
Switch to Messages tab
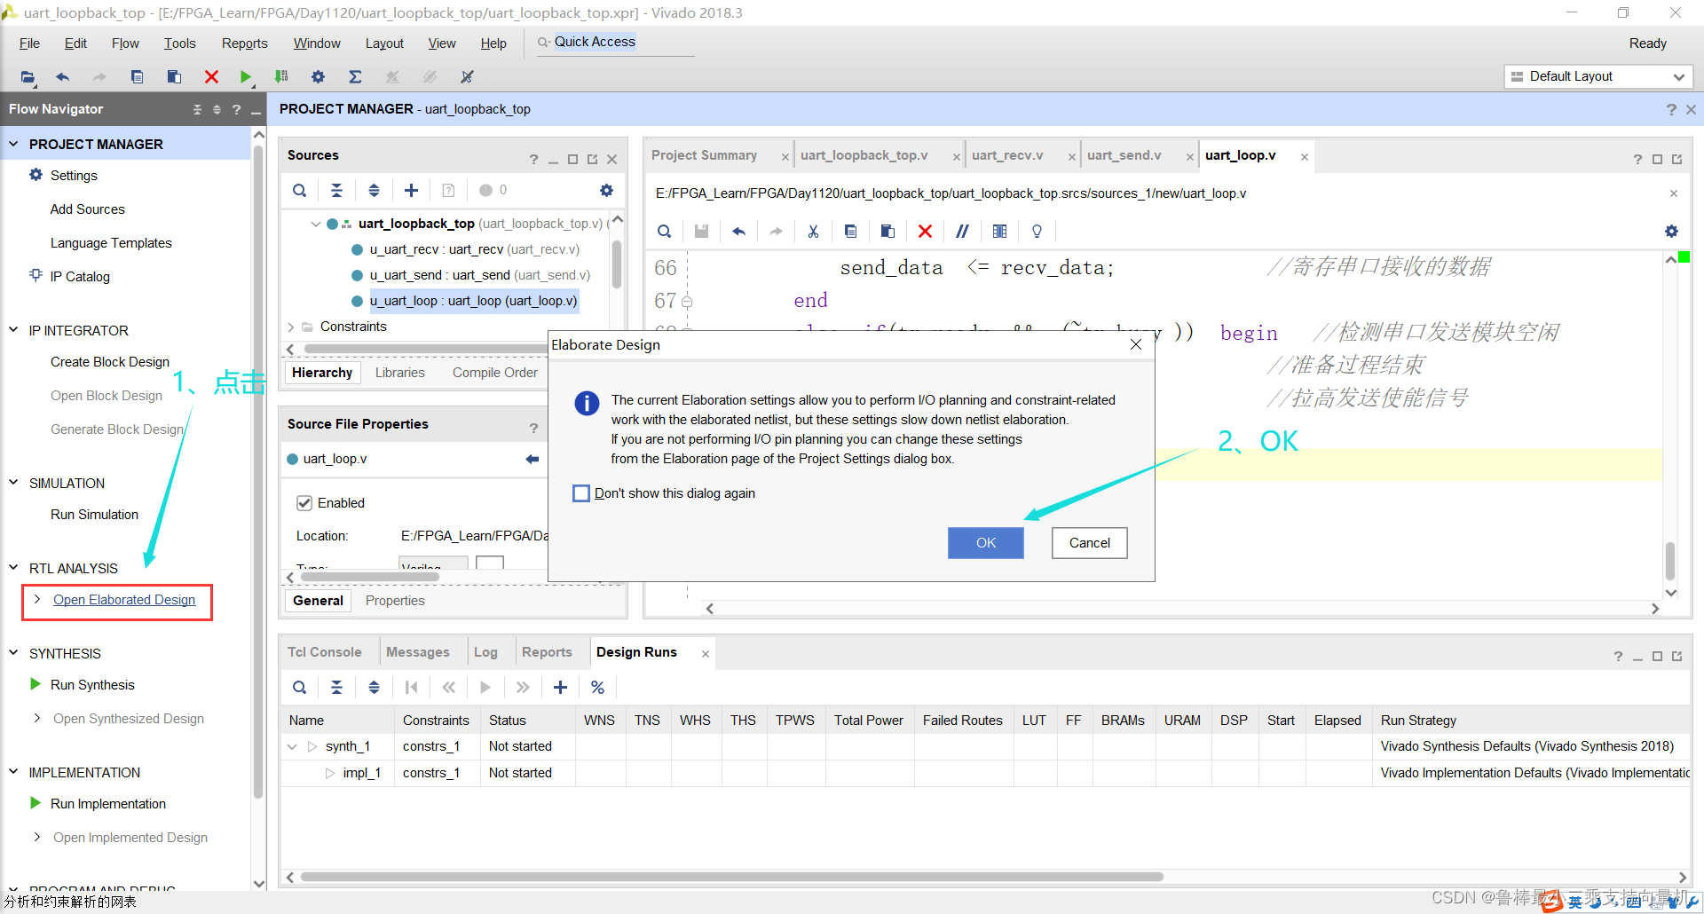pos(417,652)
